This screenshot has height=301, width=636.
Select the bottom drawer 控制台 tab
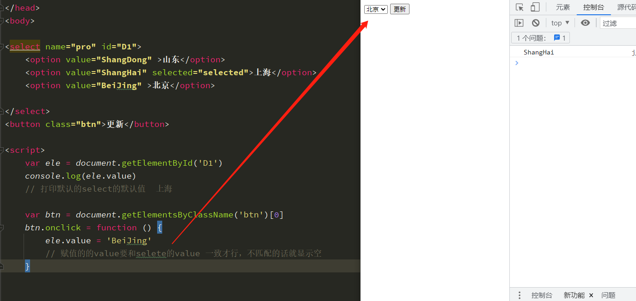(x=542, y=295)
